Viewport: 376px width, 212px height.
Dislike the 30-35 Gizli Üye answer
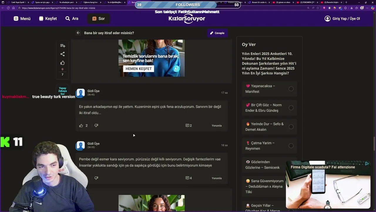point(96,178)
